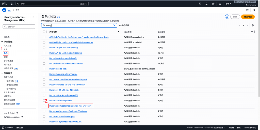Check the Ducky-Compress-role row checkbox
Image resolution: width=260 pixels, height=130 pixels.
click(x=44, y=74)
